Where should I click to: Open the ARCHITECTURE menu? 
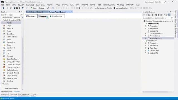[x=109, y=5]
